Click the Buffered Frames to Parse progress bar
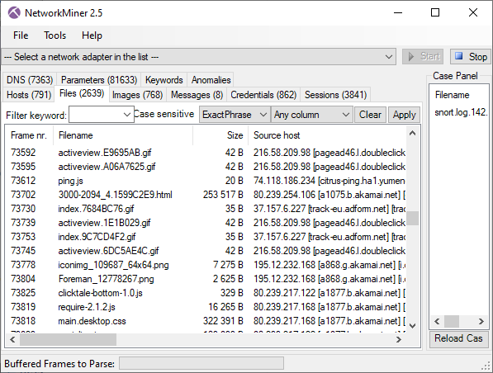493x373 pixels. pos(201,363)
